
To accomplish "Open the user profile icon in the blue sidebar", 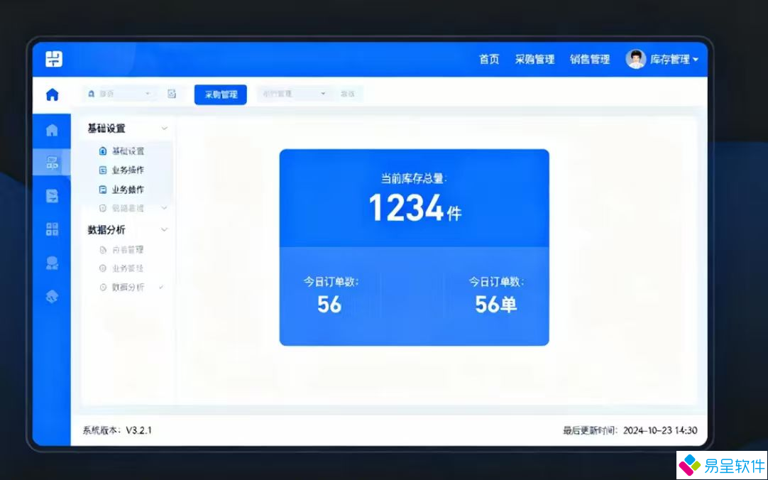I will [x=52, y=263].
